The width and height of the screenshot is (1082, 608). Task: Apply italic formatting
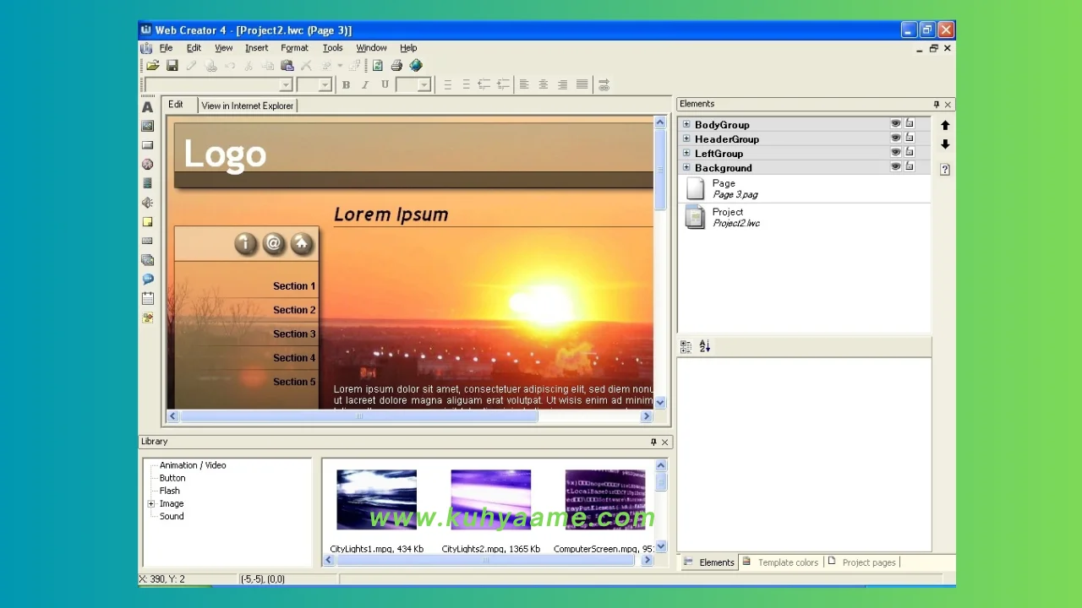pyautogui.click(x=365, y=84)
